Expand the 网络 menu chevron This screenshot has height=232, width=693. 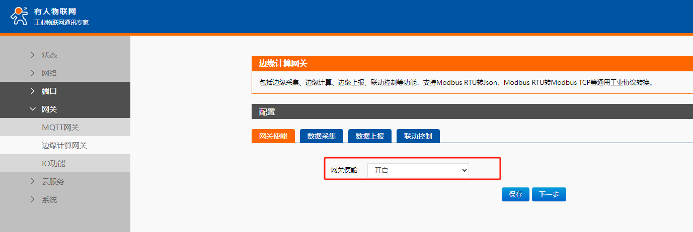click(x=33, y=73)
